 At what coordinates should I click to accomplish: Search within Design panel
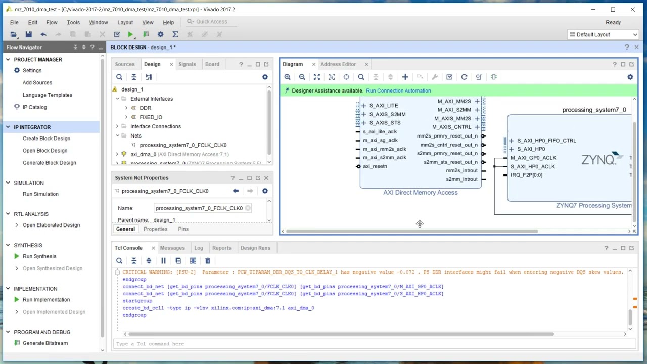tap(119, 77)
